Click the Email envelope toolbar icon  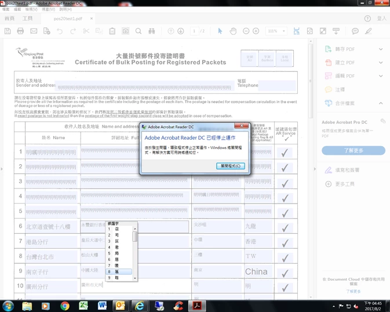(34, 31)
